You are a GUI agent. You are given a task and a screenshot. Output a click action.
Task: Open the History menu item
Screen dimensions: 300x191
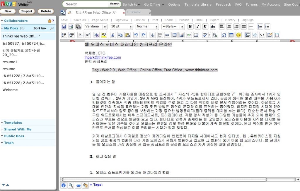[x=230, y=20]
